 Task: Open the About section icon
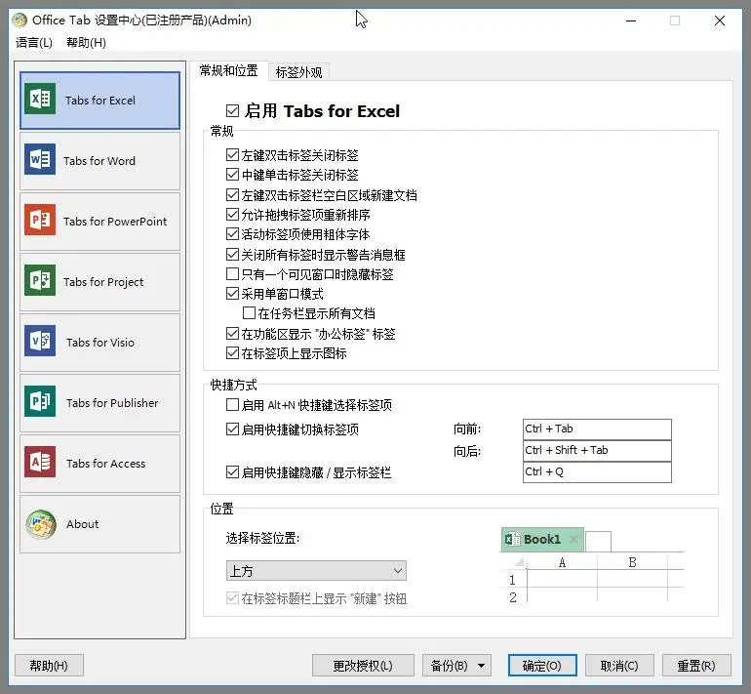point(41,524)
